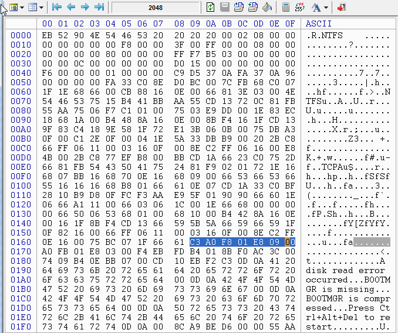Click the grayed-out save disk icon
This screenshot has height=333, width=398.
click(225, 7)
